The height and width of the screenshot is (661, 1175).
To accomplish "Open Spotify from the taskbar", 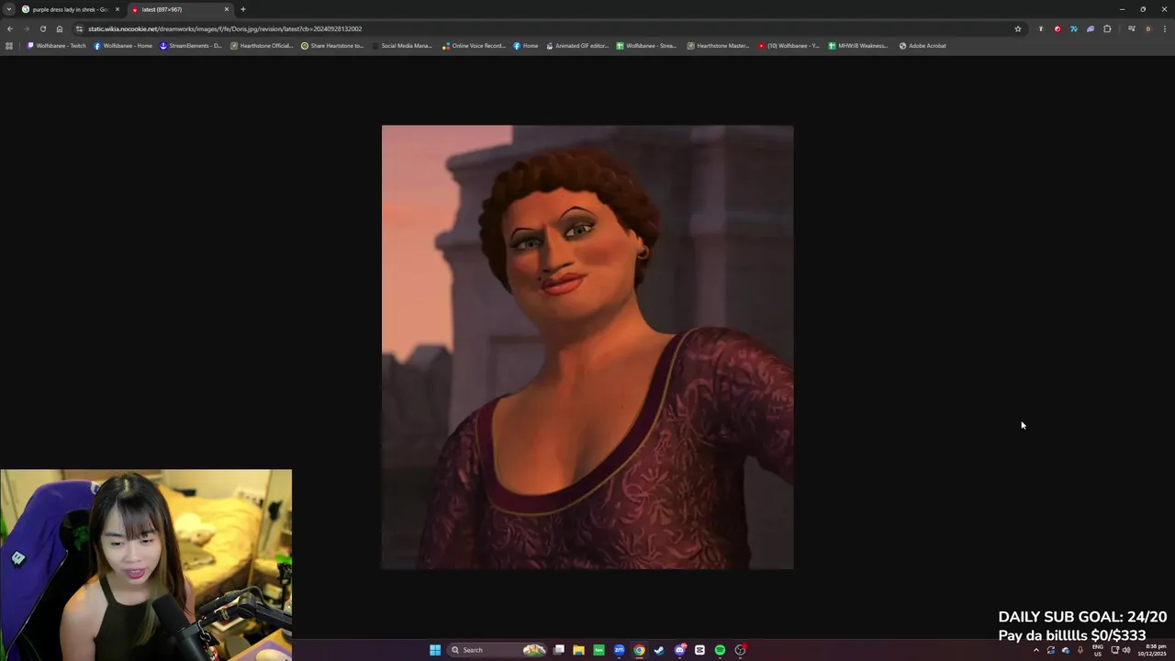I will tap(720, 650).
